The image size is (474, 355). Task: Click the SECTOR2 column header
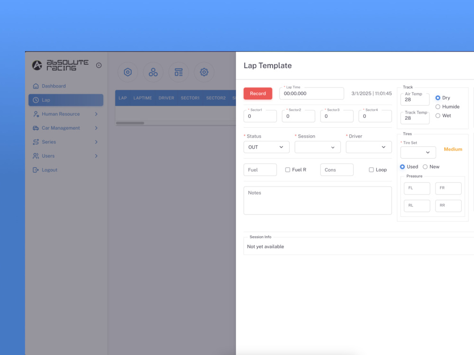216,98
